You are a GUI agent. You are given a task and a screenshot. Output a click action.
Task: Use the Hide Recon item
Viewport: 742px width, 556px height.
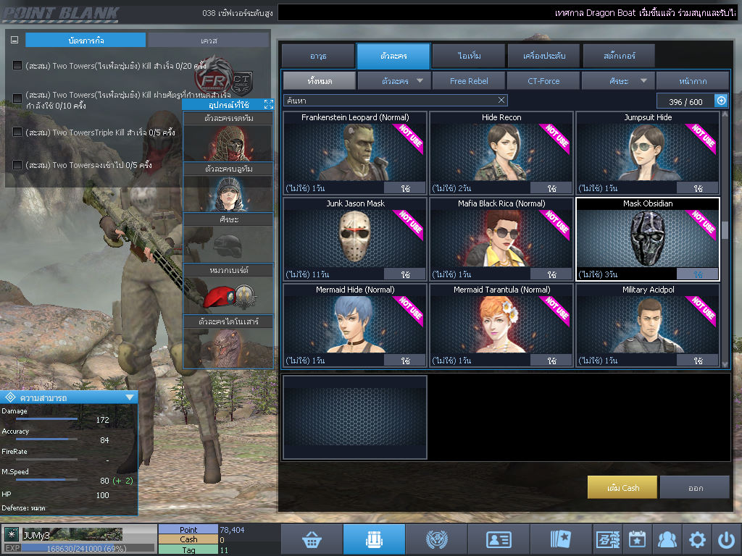(551, 188)
